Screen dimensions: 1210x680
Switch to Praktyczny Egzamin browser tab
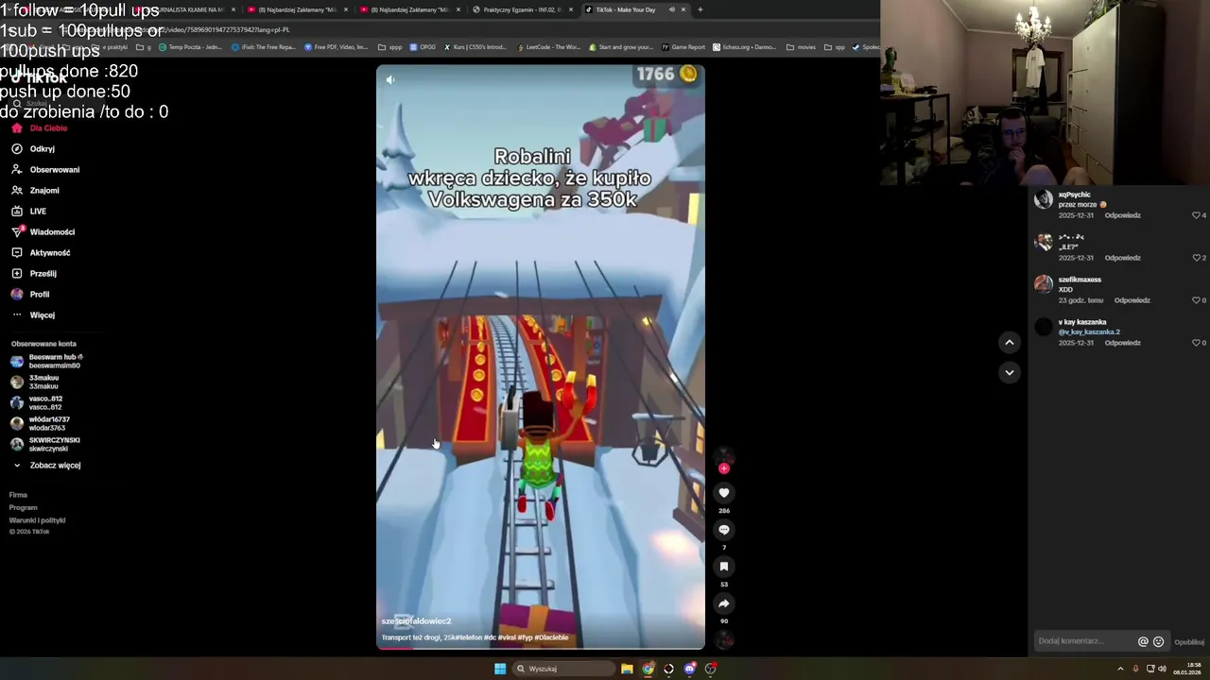(x=523, y=9)
